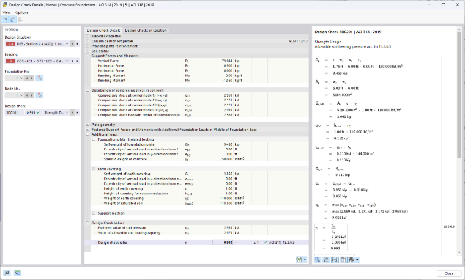Open the printer dropdown arrow
This screenshot has height=280, width=465.
click(357, 260)
